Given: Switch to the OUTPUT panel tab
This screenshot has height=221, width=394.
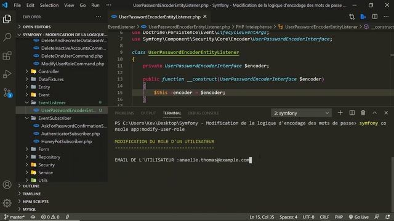Looking at the screenshot, I should (x=148, y=113).
